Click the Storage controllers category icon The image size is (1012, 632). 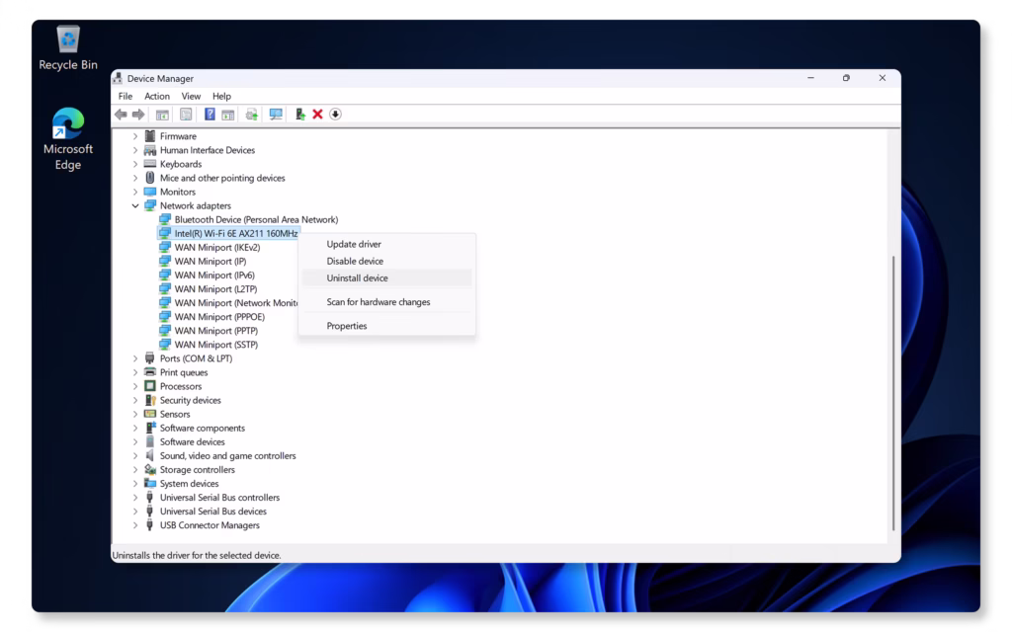150,469
